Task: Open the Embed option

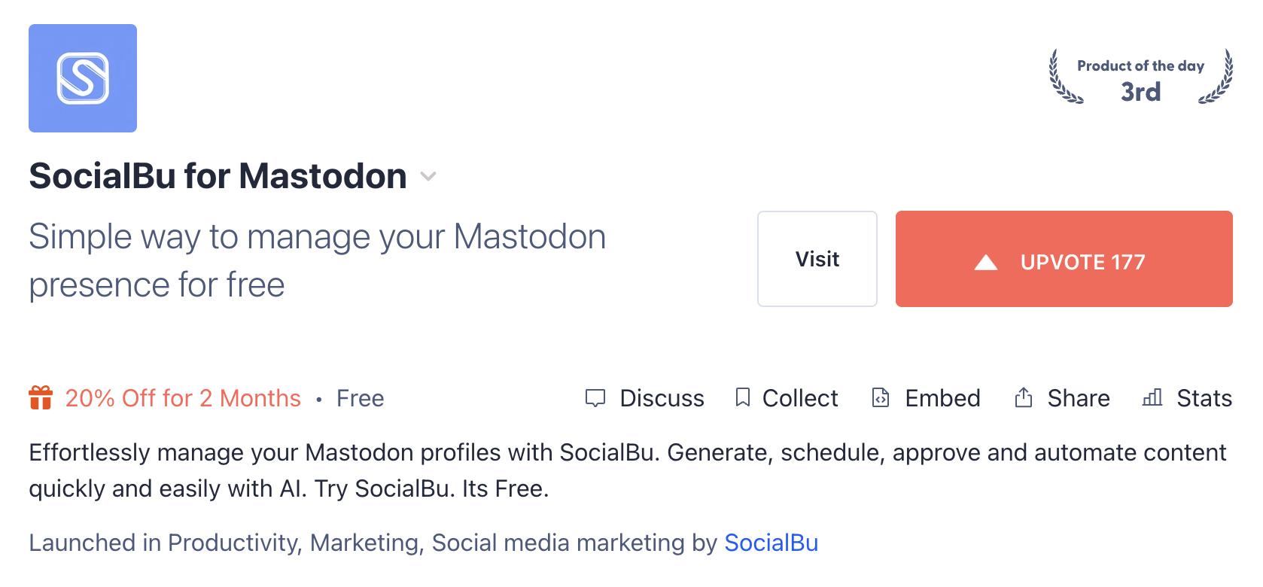Action: point(926,398)
